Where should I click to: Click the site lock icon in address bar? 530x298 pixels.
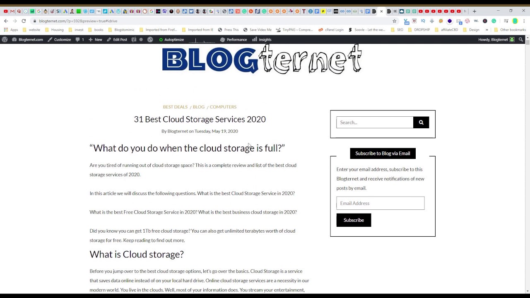pos(35,21)
